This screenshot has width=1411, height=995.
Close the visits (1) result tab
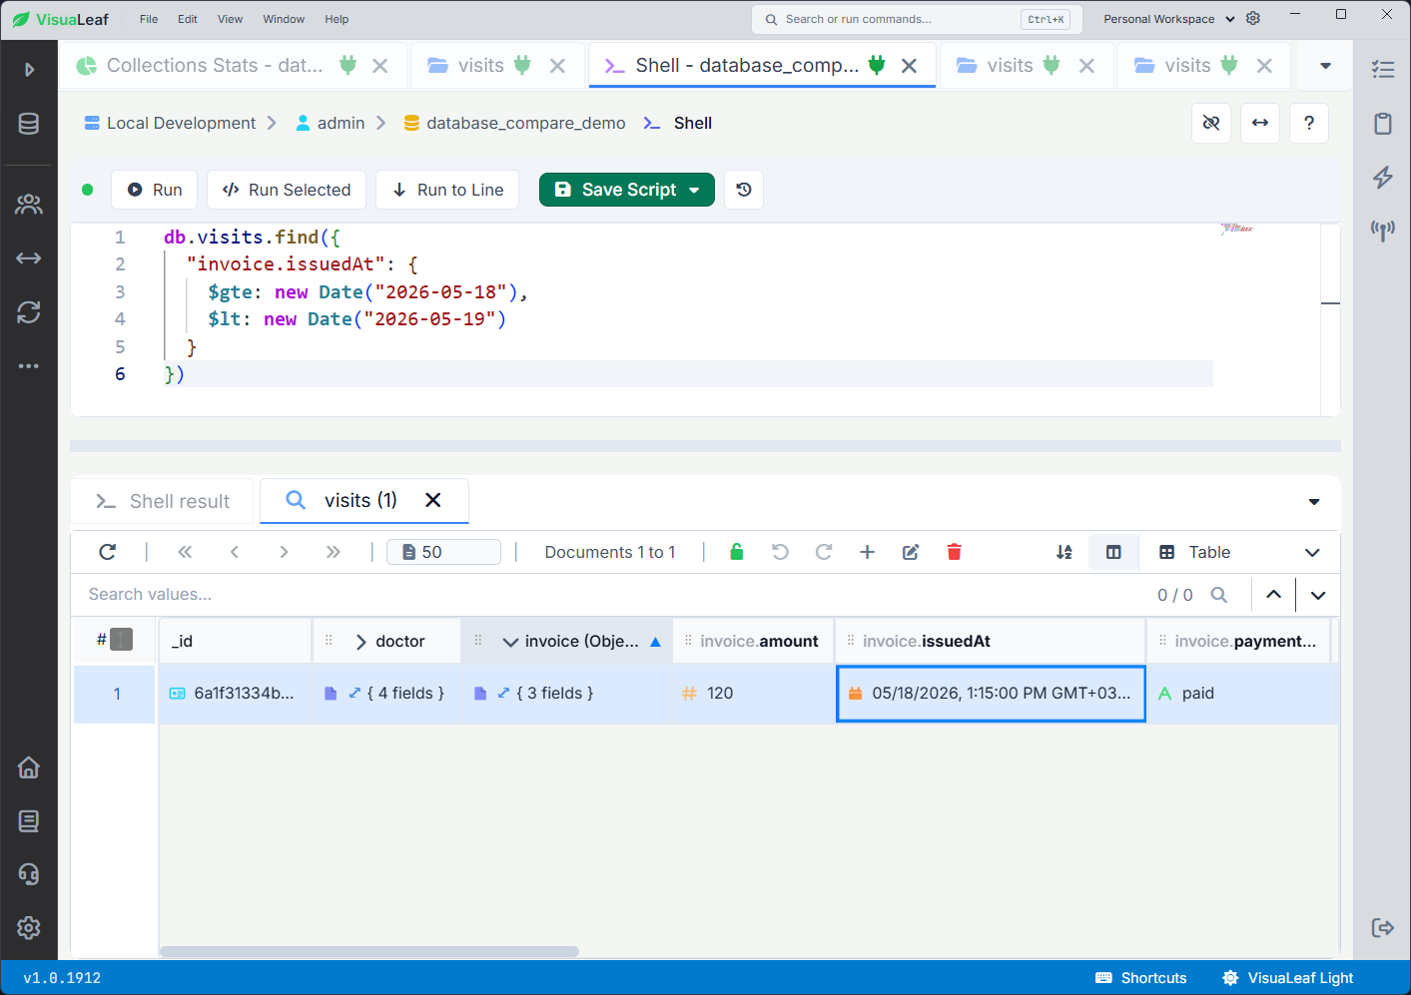[x=433, y=500]
